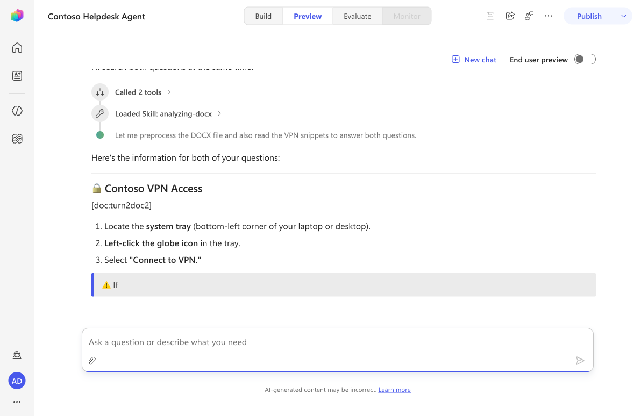Click the green status dot in timeline
The height and width of the screenshot is (416, 641).
99,135
